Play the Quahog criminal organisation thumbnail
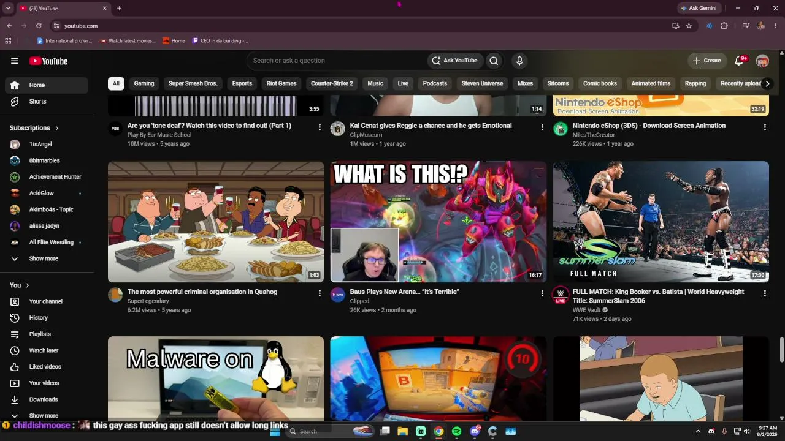 216,222
